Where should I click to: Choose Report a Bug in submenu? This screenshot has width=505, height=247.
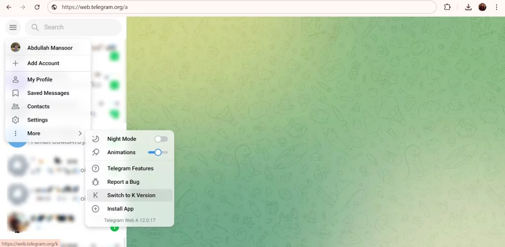click(130, 182)
